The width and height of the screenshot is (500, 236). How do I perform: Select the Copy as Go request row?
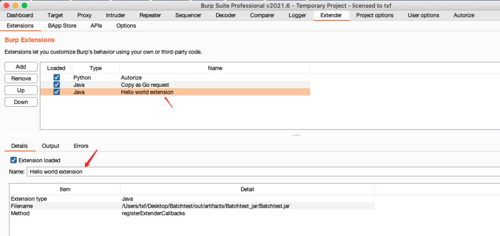(175, 85)
